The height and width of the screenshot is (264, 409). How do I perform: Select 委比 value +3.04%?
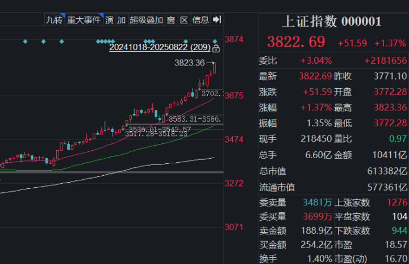(316, 61)
